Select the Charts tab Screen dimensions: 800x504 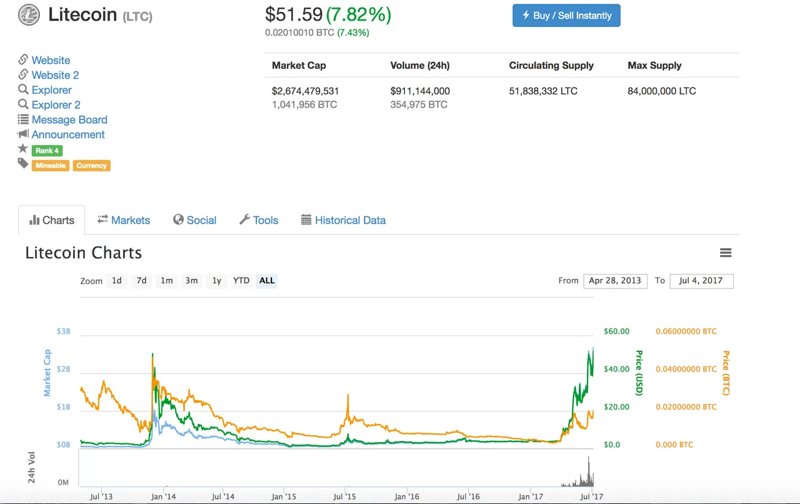pyautogui.click(x=51, y=220)
